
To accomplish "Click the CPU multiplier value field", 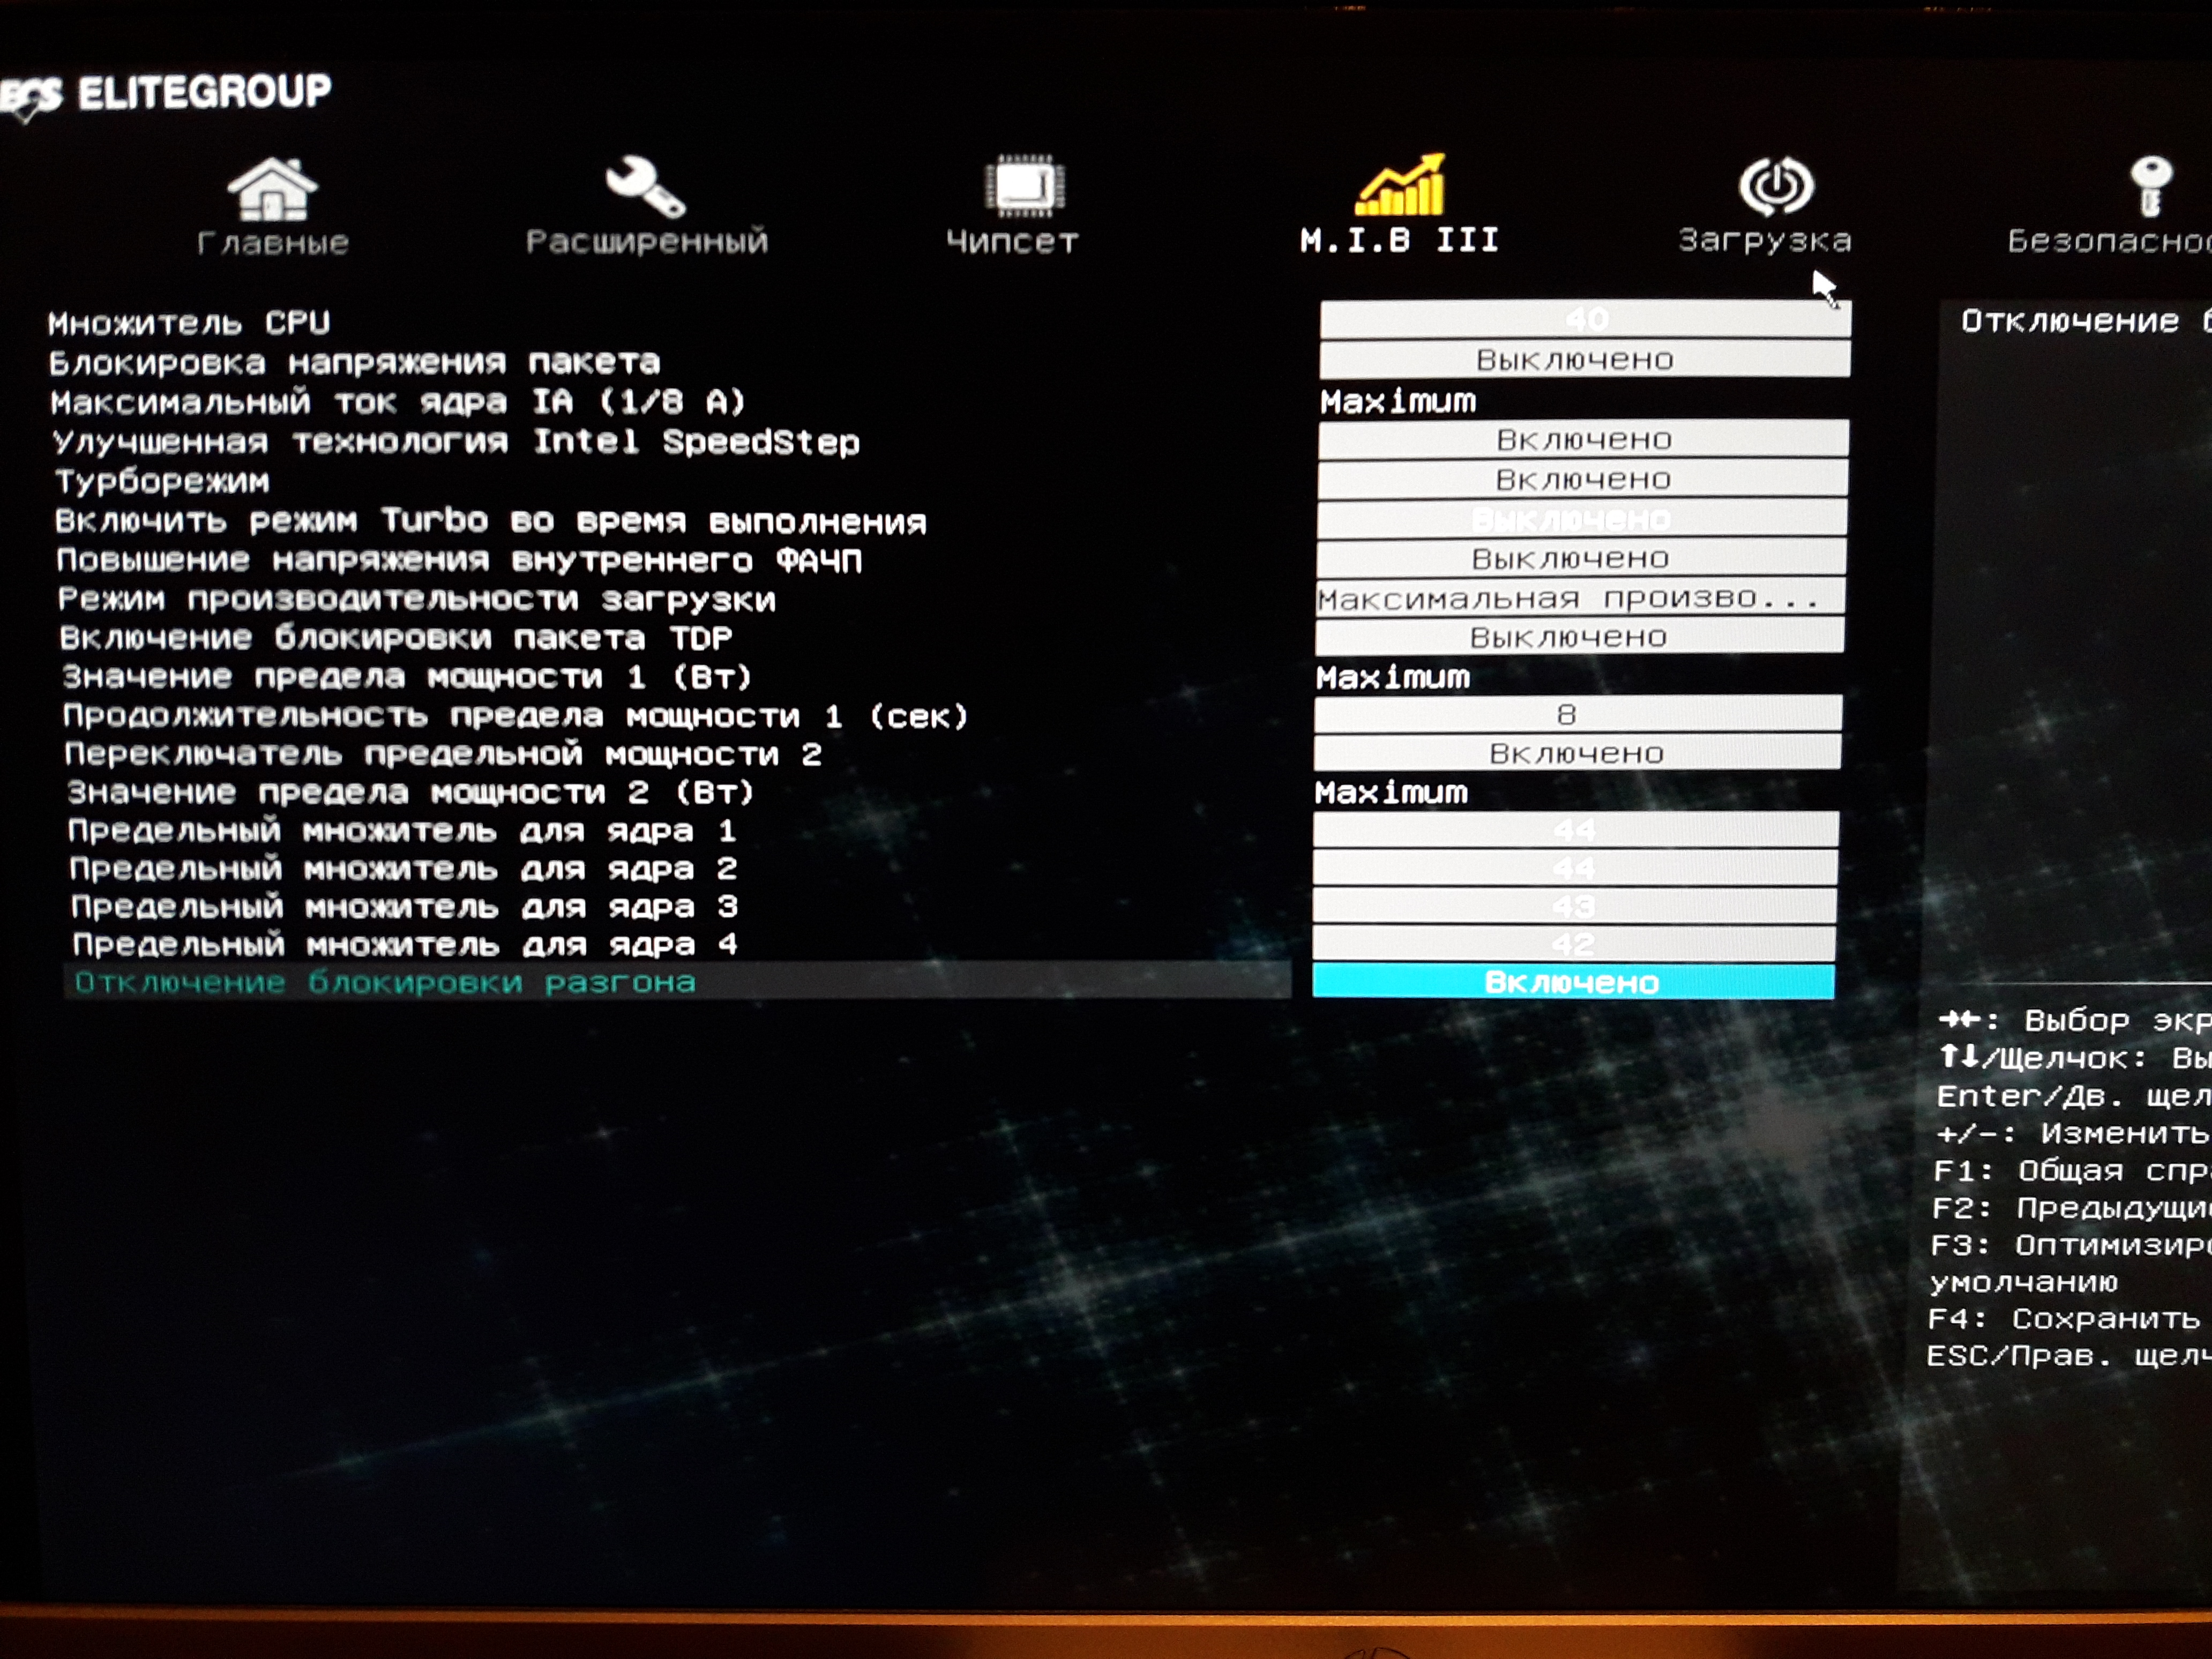I will (x=1585, y=320).
